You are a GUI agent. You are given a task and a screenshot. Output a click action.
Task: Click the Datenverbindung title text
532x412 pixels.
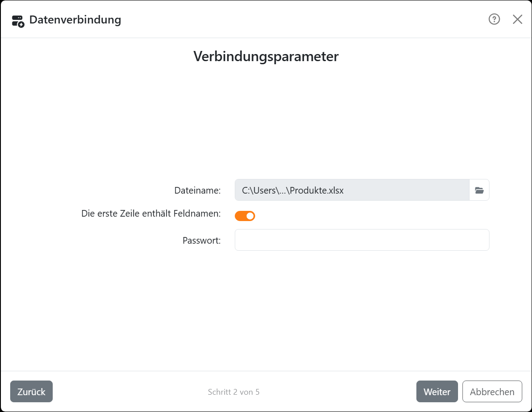click(x=75, y=20)
